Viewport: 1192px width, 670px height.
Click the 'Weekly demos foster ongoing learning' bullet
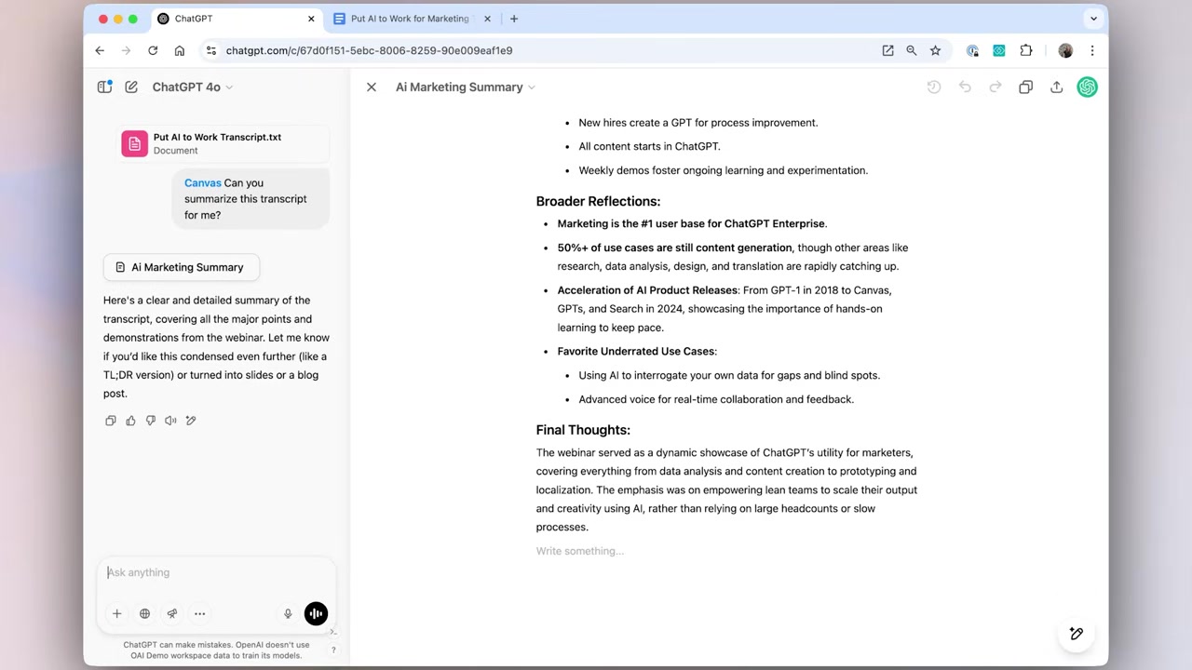point(723,170)
